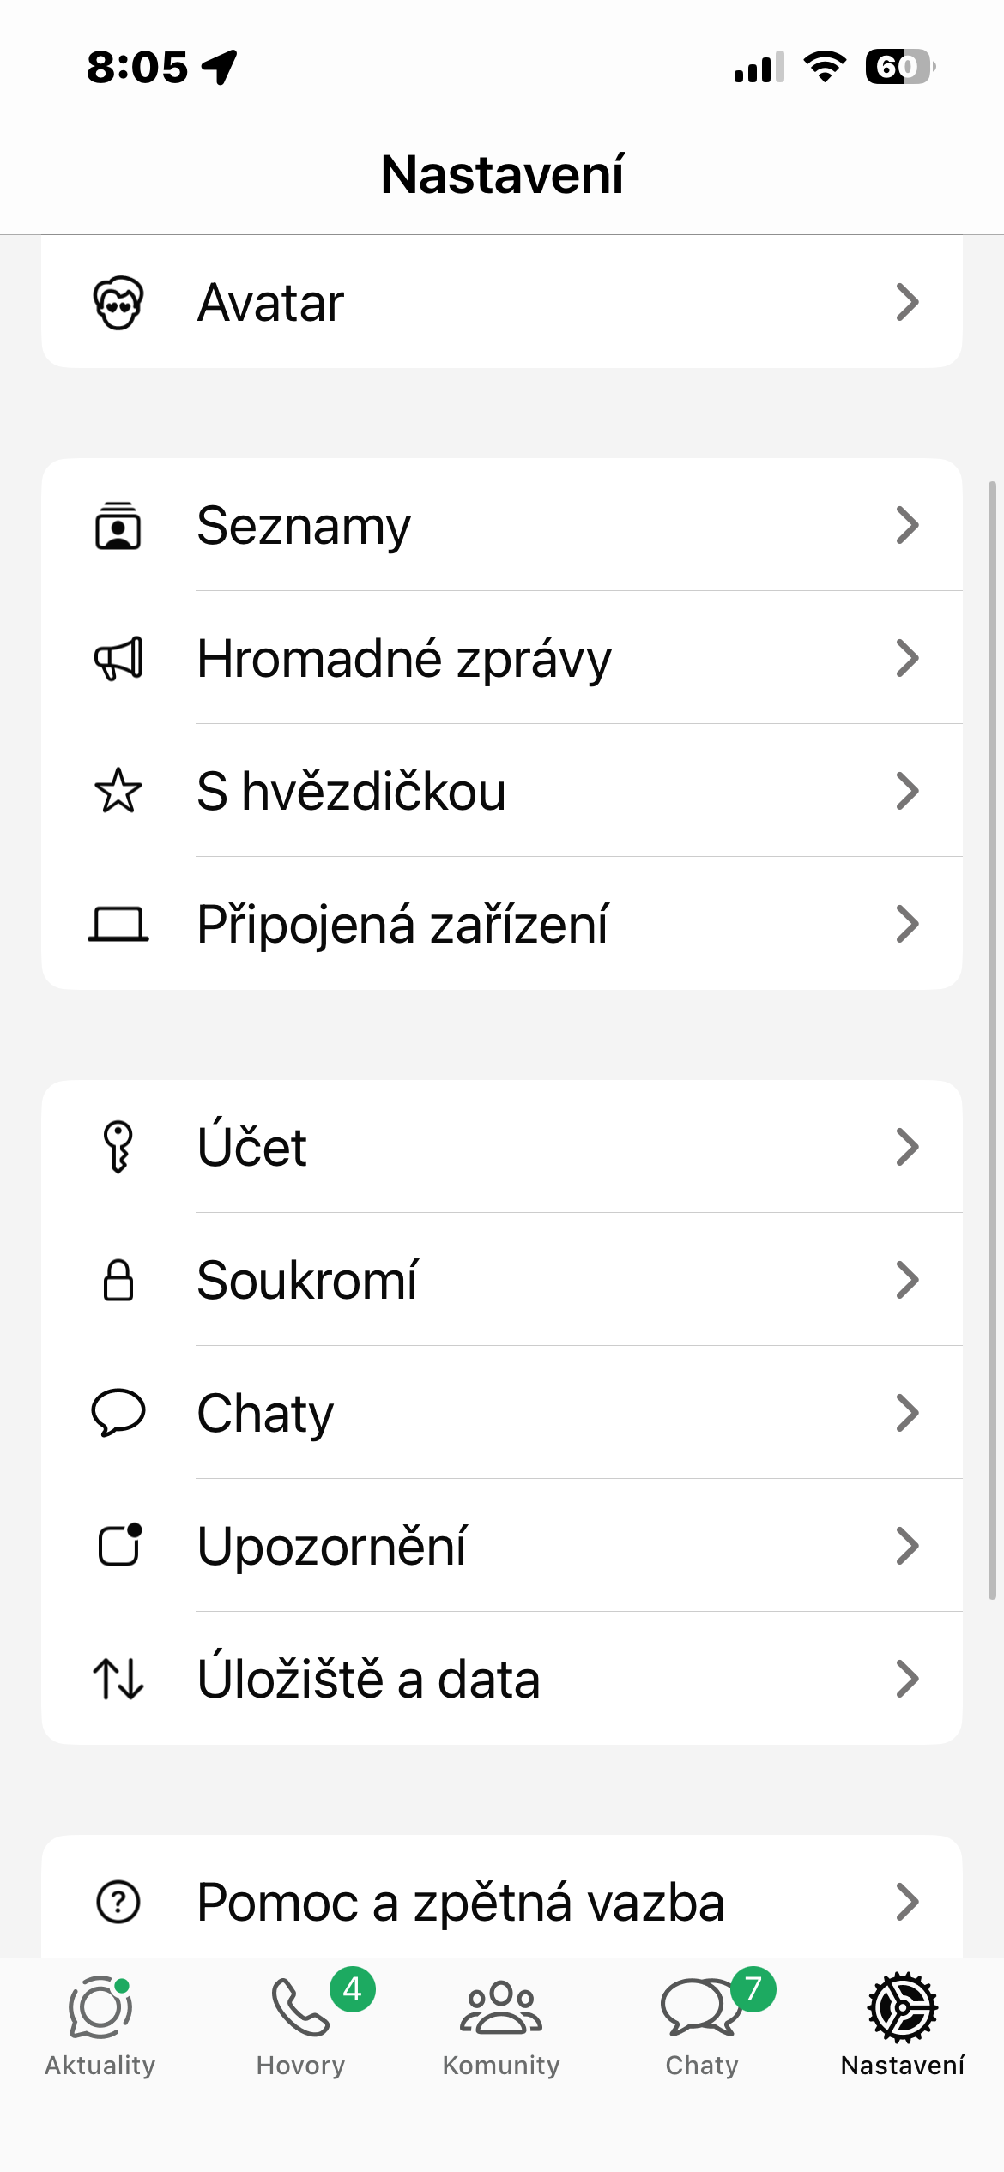Open Pomoc a zpětná vazba
Viewport: 1004px width, 2172px height.
(461, 1902)
